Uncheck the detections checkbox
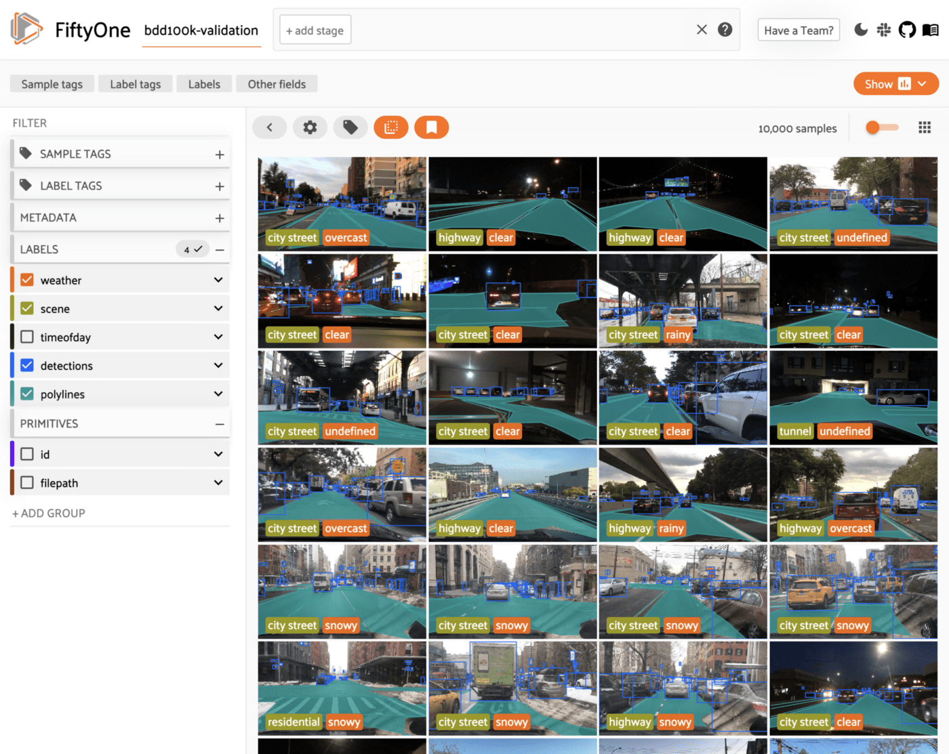Image resolution: width=949 pixels, height=754 pixels. coord(27,365)
